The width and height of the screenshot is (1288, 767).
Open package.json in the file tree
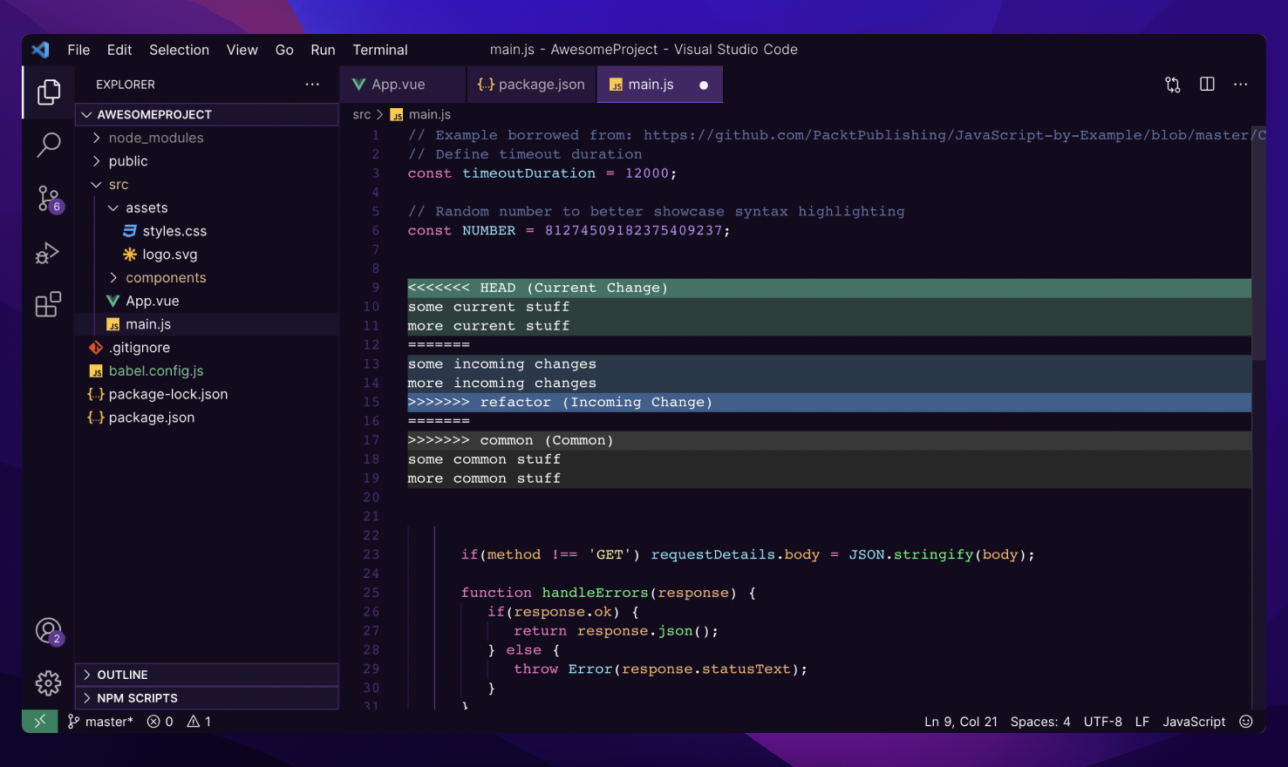coord(207,417)
